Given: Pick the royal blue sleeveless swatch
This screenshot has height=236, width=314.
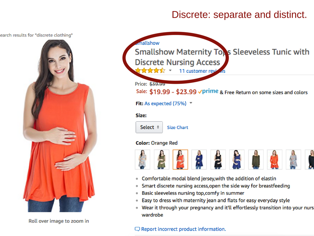Looking at the screenshot, I should point(237,159).
